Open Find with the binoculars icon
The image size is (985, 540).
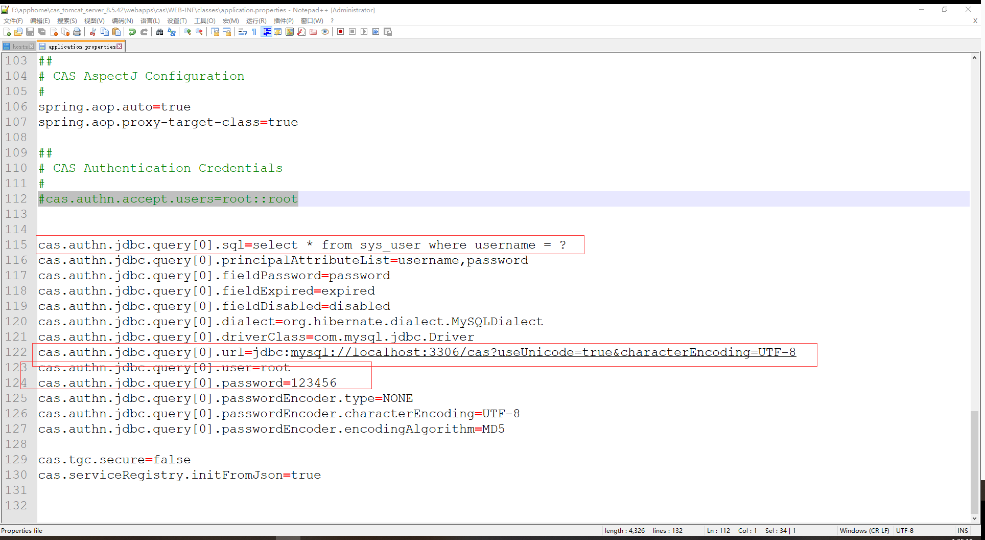pos(160,32)
